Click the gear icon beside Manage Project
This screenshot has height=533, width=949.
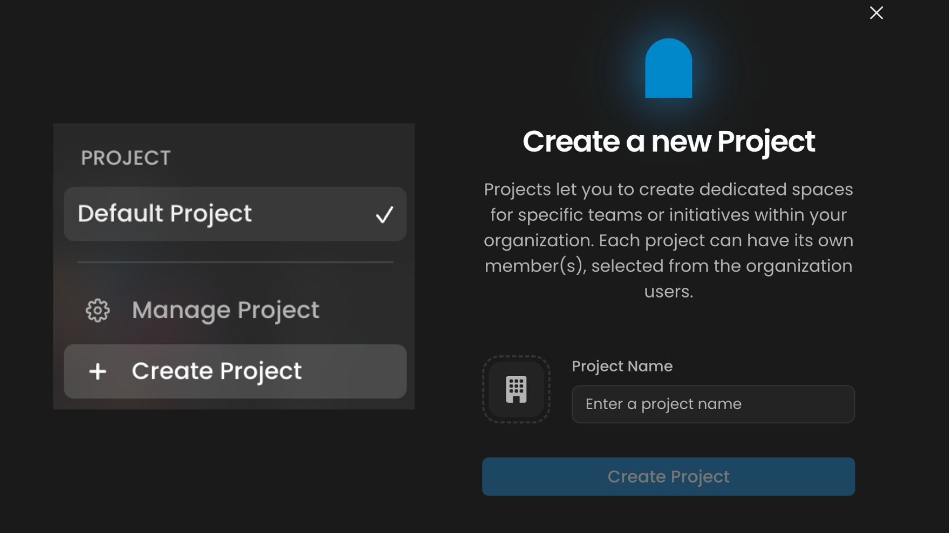[97, 310]
